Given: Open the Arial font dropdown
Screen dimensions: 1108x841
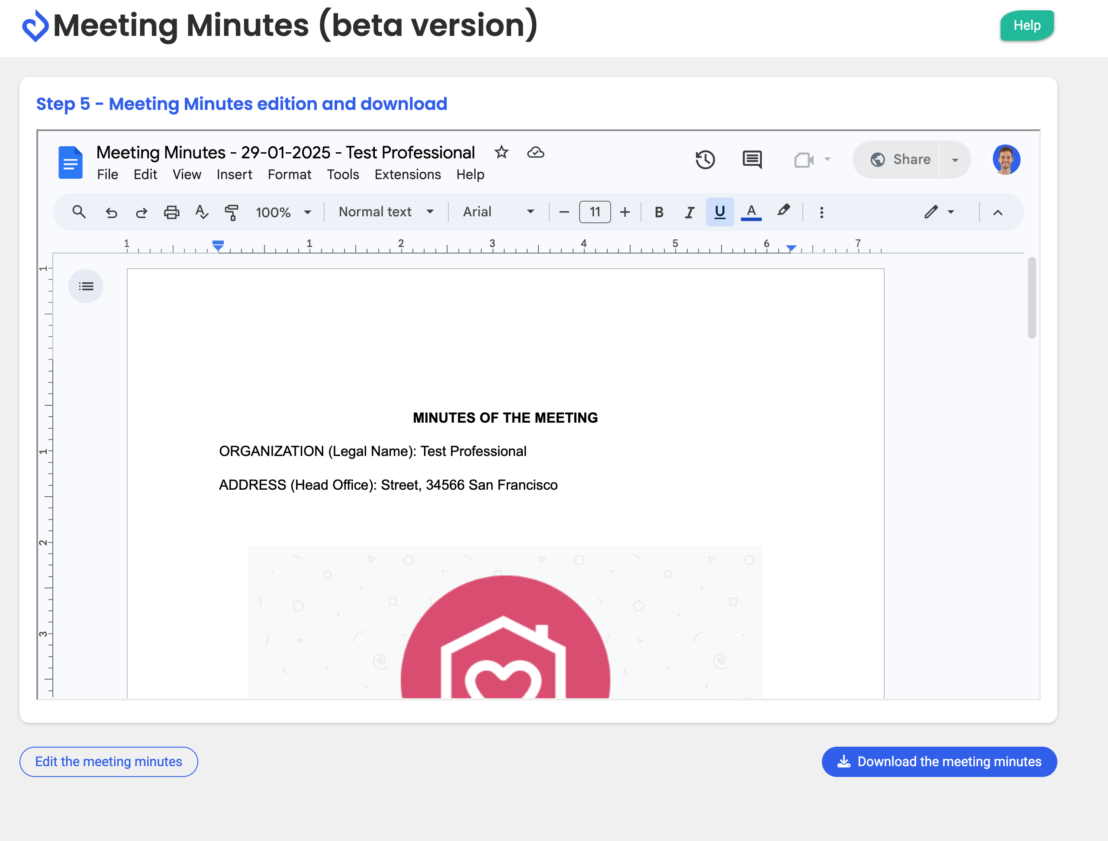Looking at the screenshot, I should point(499,212).
